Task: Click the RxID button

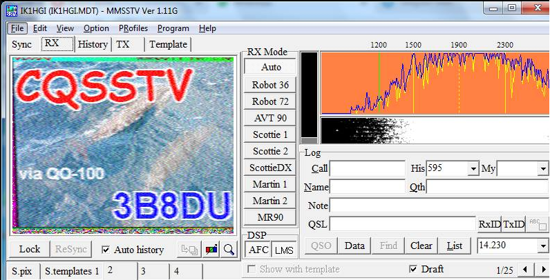Action: [x=489, y=224]
